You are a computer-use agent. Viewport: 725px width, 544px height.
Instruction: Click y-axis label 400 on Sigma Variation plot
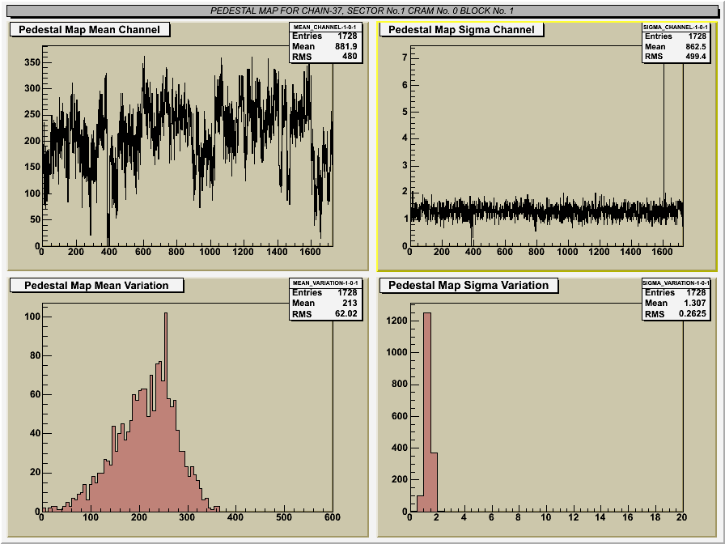[x=400, y=448]
